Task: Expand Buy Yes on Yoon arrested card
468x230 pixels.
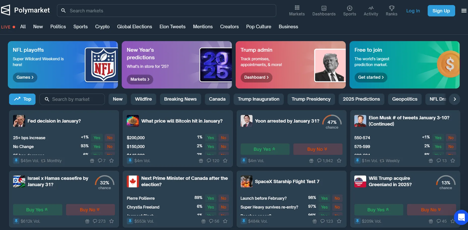Action: pos(265,149)
